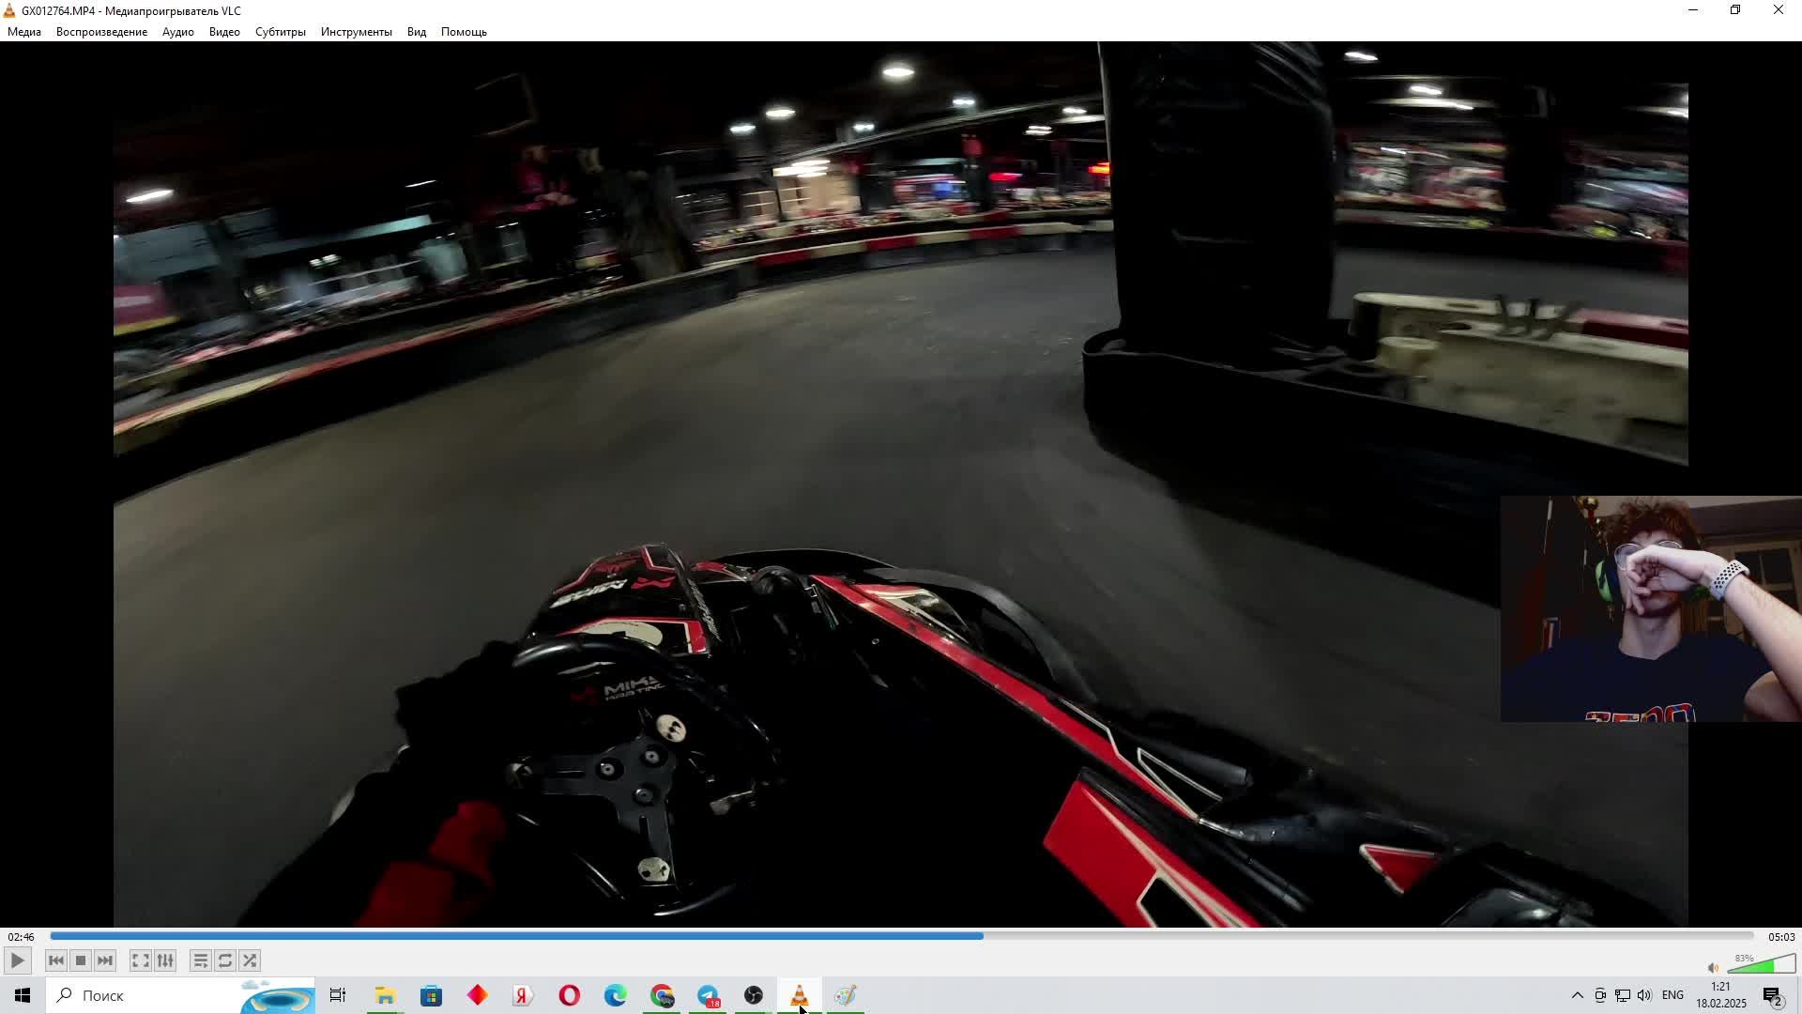Show the playlist view
Screen dimensions: 1802x1014
pyautogui.click(x=200, y=960)
